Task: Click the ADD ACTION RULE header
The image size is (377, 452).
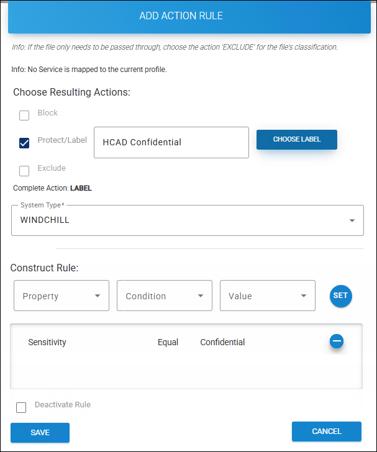Action: pyautogui.click(x=181, y=16)
